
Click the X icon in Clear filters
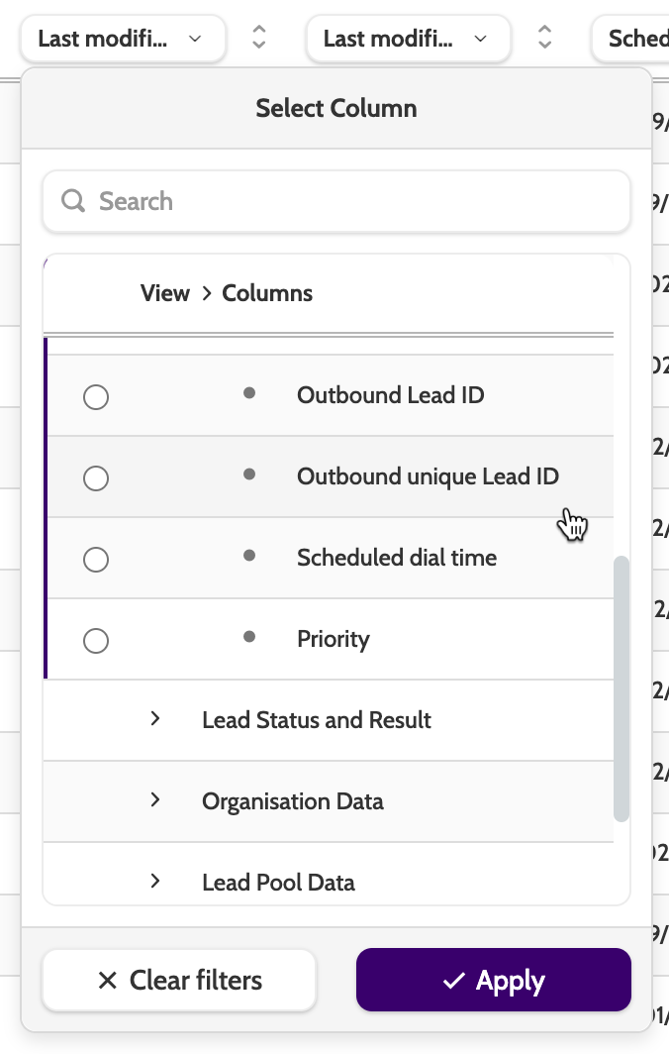[108, 981]
